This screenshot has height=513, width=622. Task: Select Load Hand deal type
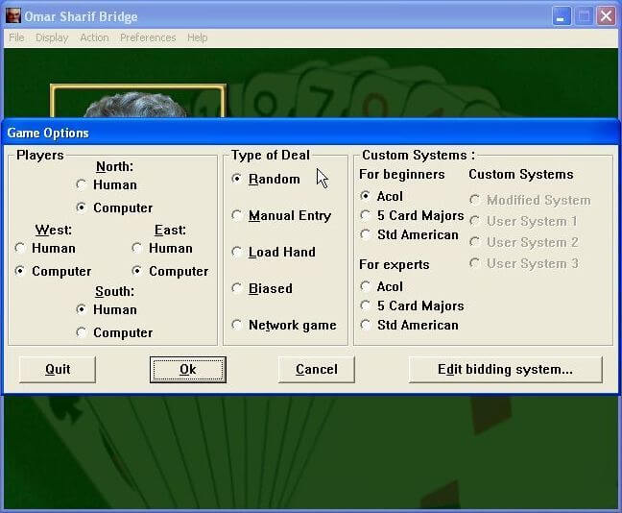tap(274, 252)
